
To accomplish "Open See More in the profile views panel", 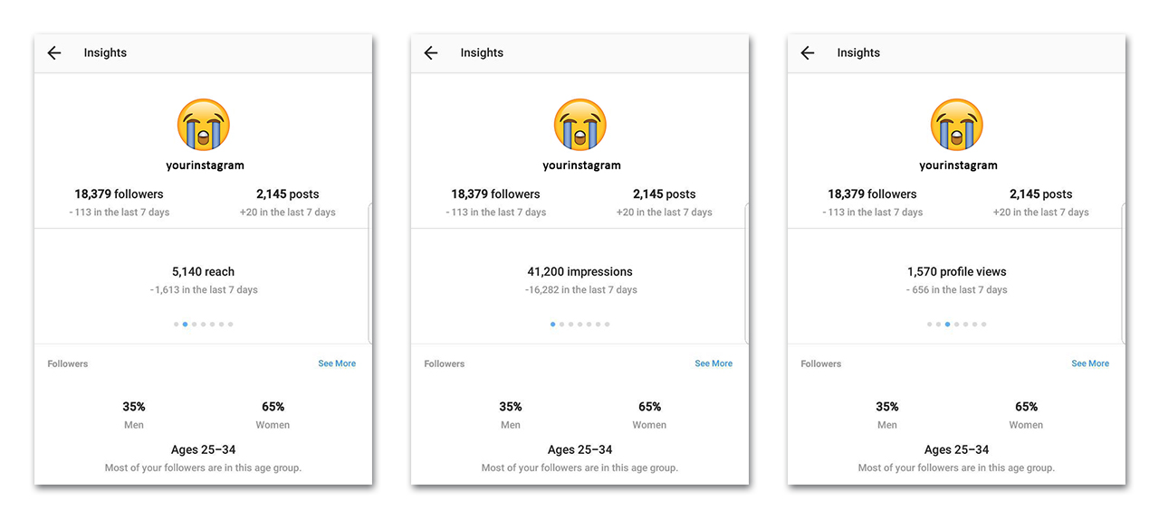I will [x=1090, y=363].
